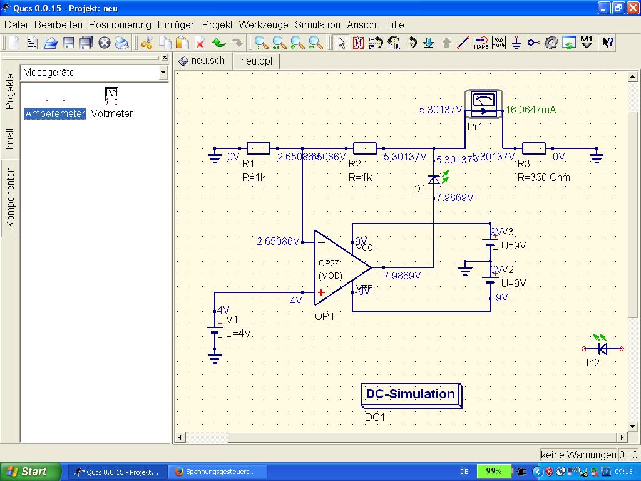Close the component dock panel
The width and height of the screenshot is (641, 481).
(x=165, y=58)
